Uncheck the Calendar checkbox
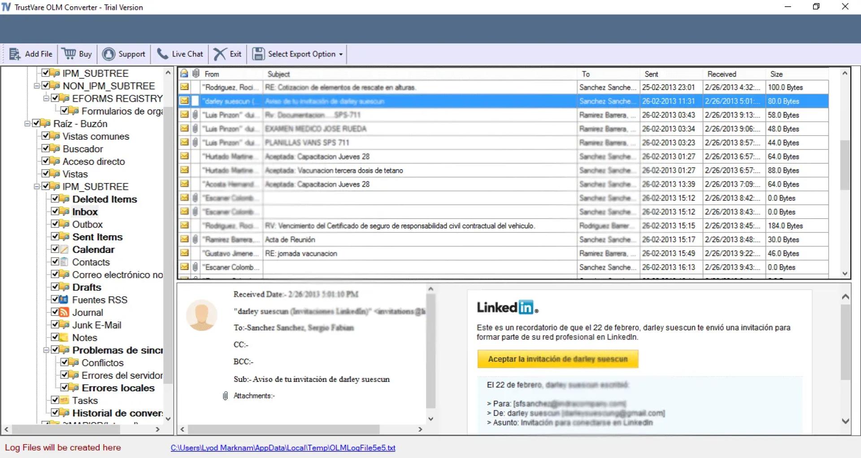The image size is (861, 458). pos(55,249)
